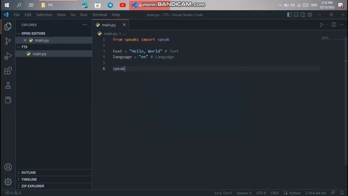Image resolution: width=348 pixels, height=196 pixels.
Task: Open the feedback icon in status bar
Action: coord(333,193)
